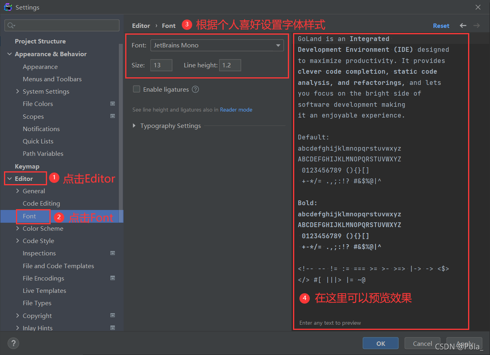Select File Types item

[x=37, y=303]
